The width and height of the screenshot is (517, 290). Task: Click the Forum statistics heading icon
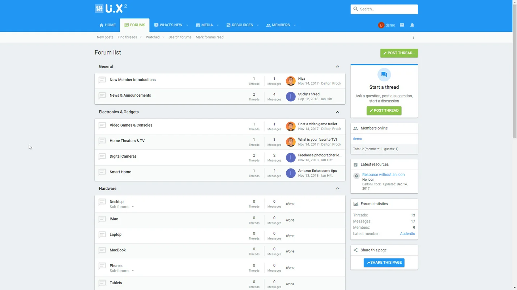click(x=355, y=204)
